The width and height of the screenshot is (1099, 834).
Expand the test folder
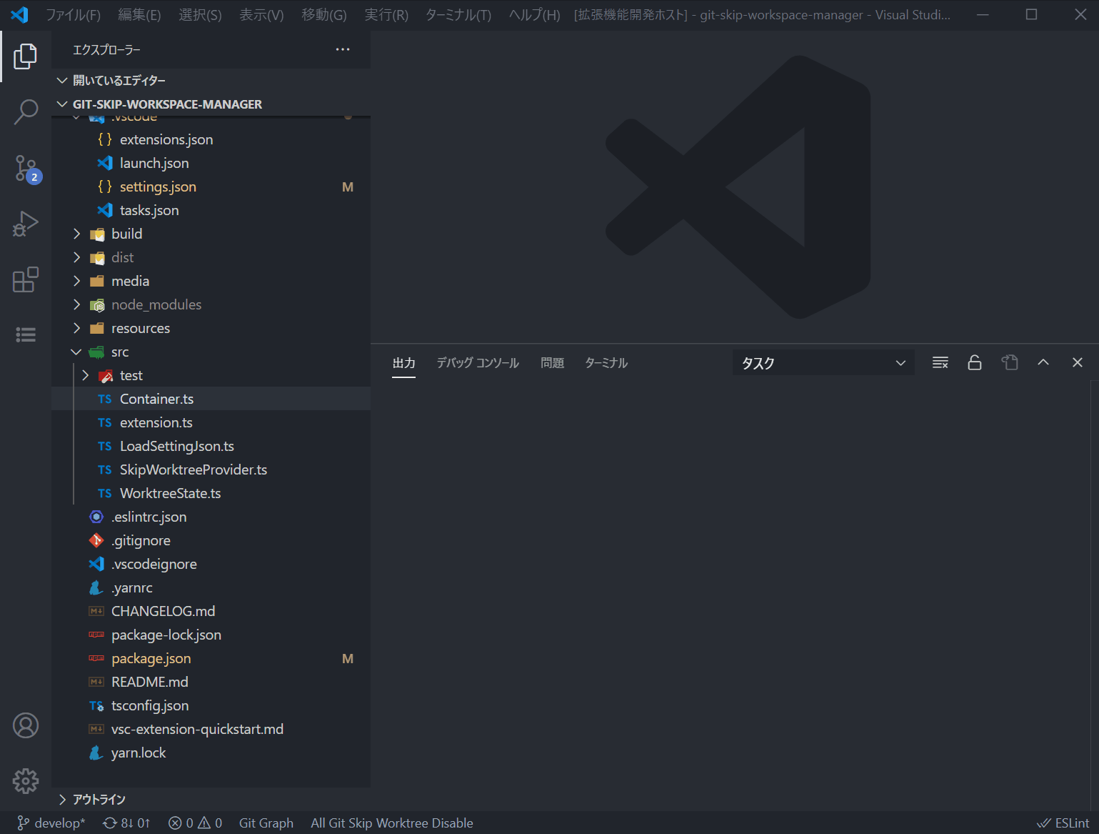point(211,375)
